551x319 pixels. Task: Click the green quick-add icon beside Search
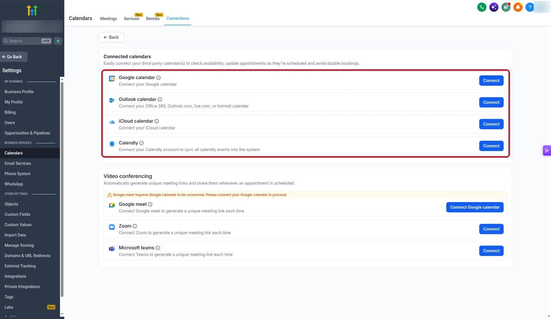pos(58,41)
